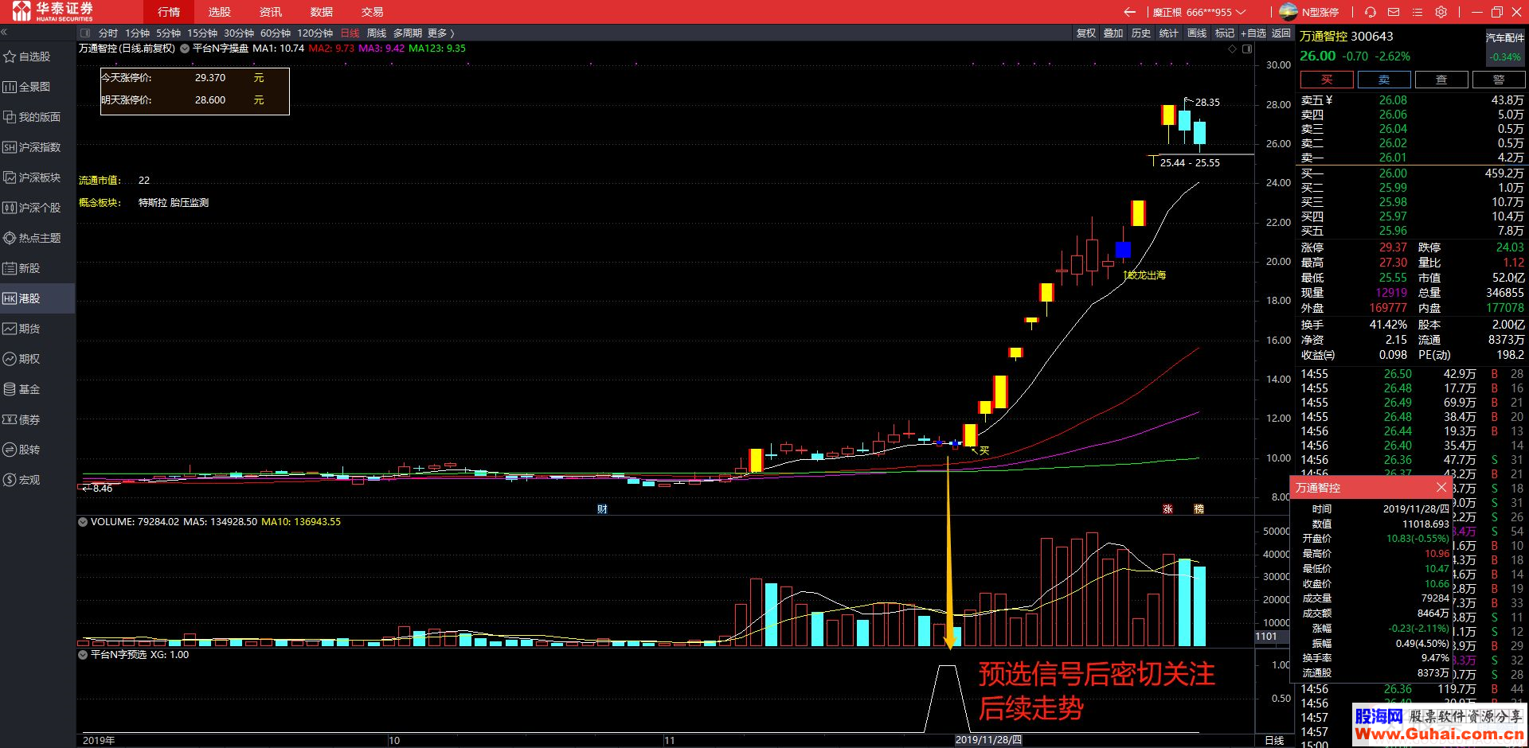Image resolution: width=1529 pixels, height=748 pixels.
Task: Expand VOLUME indicator dropdown arrow
Action: tap(82, 522)
